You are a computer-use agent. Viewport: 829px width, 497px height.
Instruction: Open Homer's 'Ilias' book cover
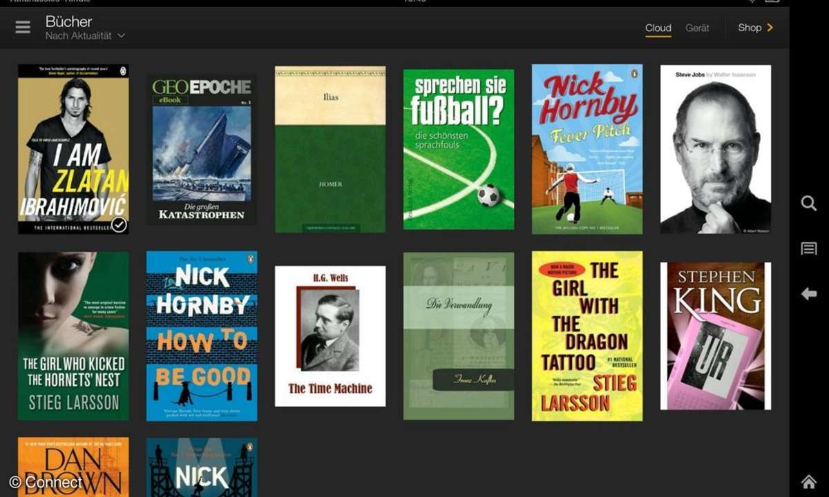pos(330,149)
